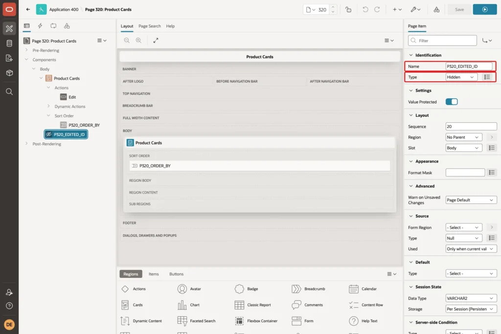Click the Undo icon in toolbar
The height and width of the screenshot is (334, 501).
pyautogui.click(x=365, y=10)
